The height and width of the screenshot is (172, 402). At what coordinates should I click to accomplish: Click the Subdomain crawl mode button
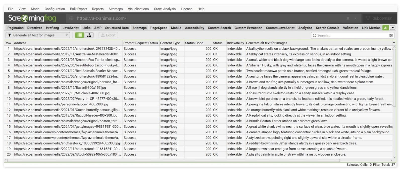click(x=379, y=18)
